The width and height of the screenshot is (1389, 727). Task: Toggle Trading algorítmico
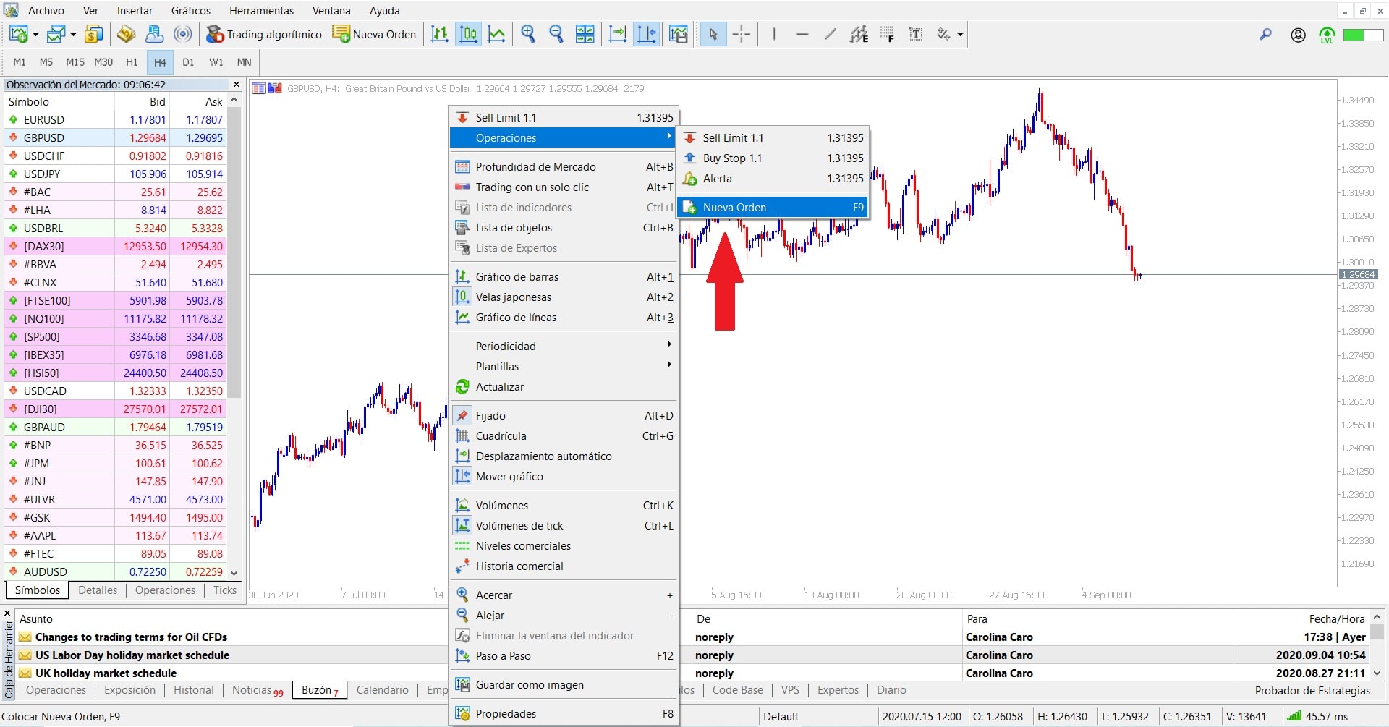tap(263, 34)
